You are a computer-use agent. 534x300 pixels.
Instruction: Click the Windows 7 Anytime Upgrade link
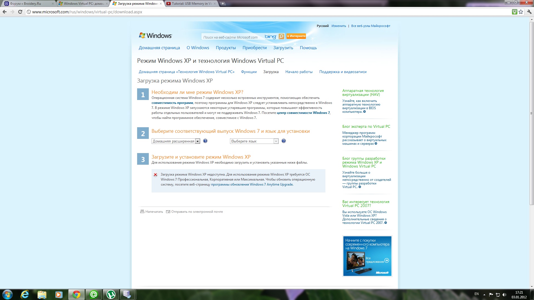point(252,184)
